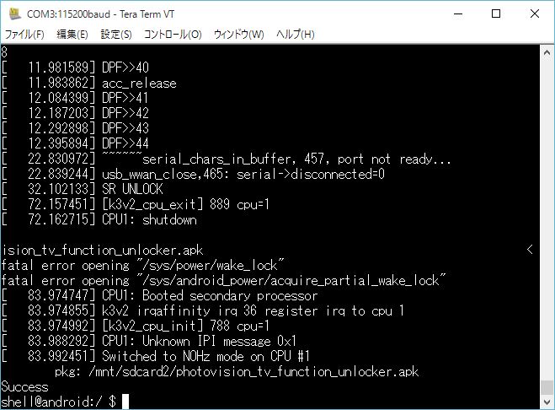Image resolution: width=555 pixels, height=410 pixels.
Task: Open the ファイル(F) menu
Action: tap(24, 35)
